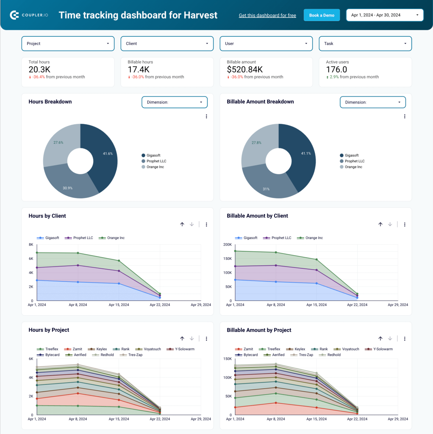Open the three-dot menu on Billable Amount by Client

coord(405,224)
